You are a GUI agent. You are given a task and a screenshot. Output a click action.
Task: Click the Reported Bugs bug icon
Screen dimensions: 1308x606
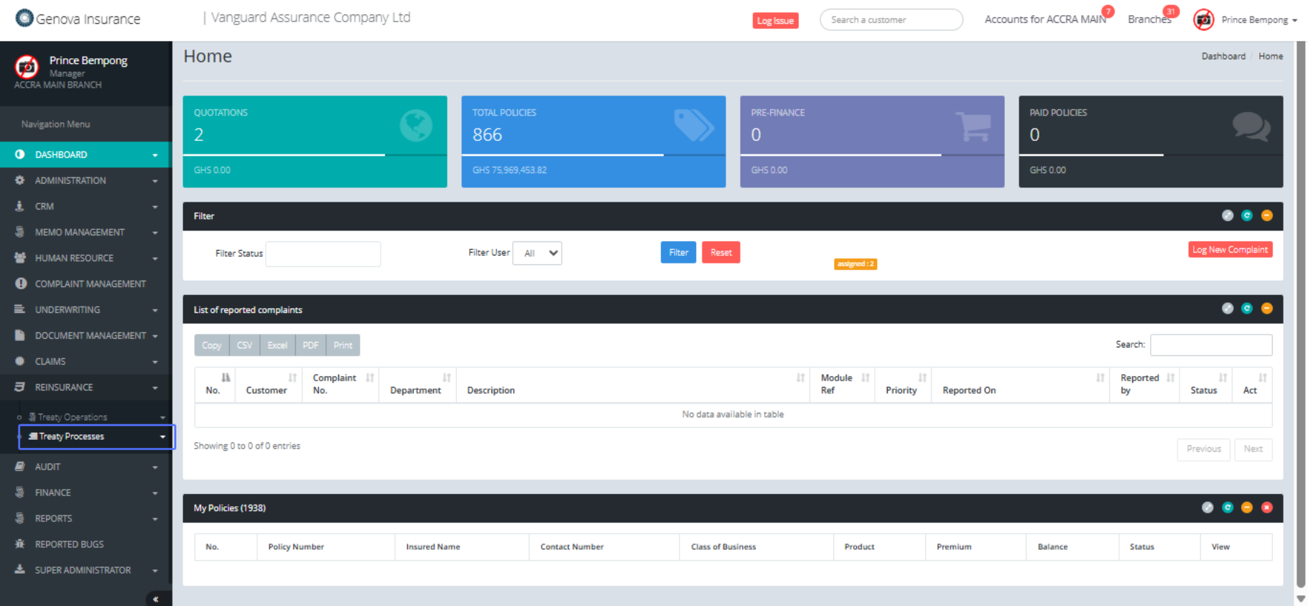20,544
